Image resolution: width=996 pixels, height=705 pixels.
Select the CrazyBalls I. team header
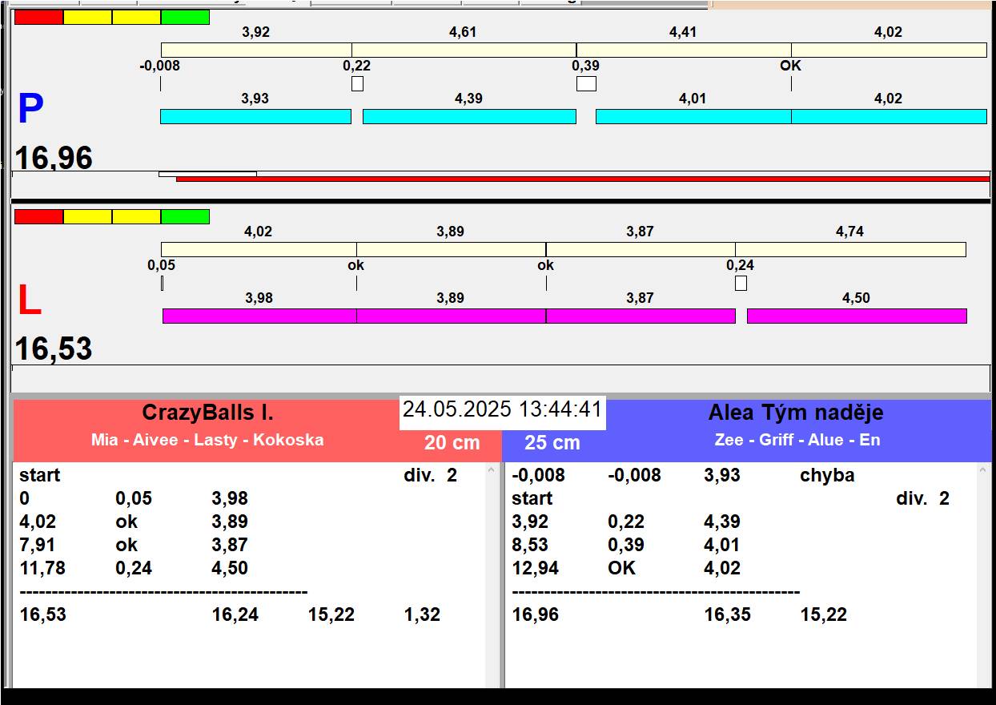(x=207, y=413)
